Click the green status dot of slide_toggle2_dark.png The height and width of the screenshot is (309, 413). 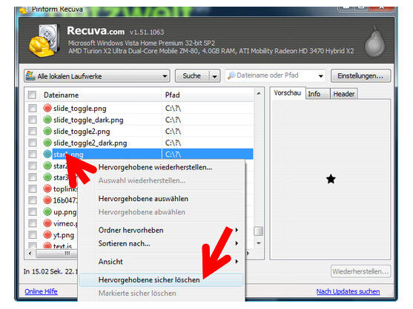point(47,143)
